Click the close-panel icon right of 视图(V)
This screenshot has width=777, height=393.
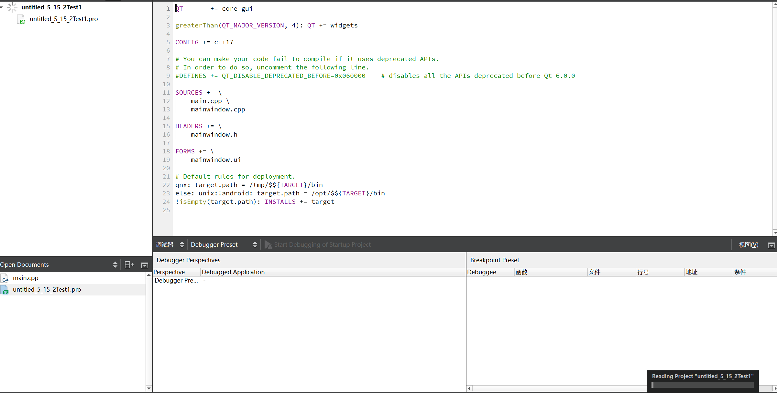[771, 245]
